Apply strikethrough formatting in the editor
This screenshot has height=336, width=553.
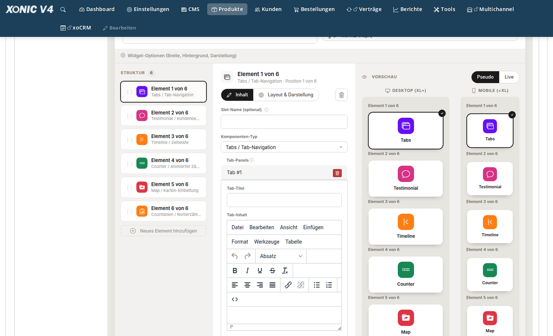272,271
